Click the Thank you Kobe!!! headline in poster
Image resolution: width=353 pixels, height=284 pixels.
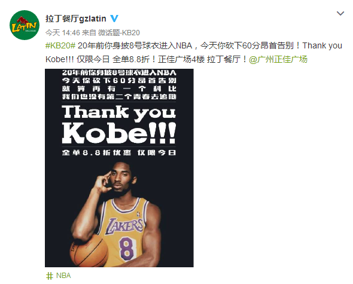coord(118,124)
